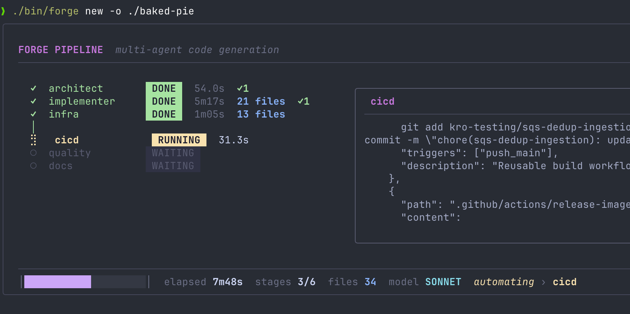This screenshot has height=314, width=630.
Task: Select the architect stage name
Action: 76,88
